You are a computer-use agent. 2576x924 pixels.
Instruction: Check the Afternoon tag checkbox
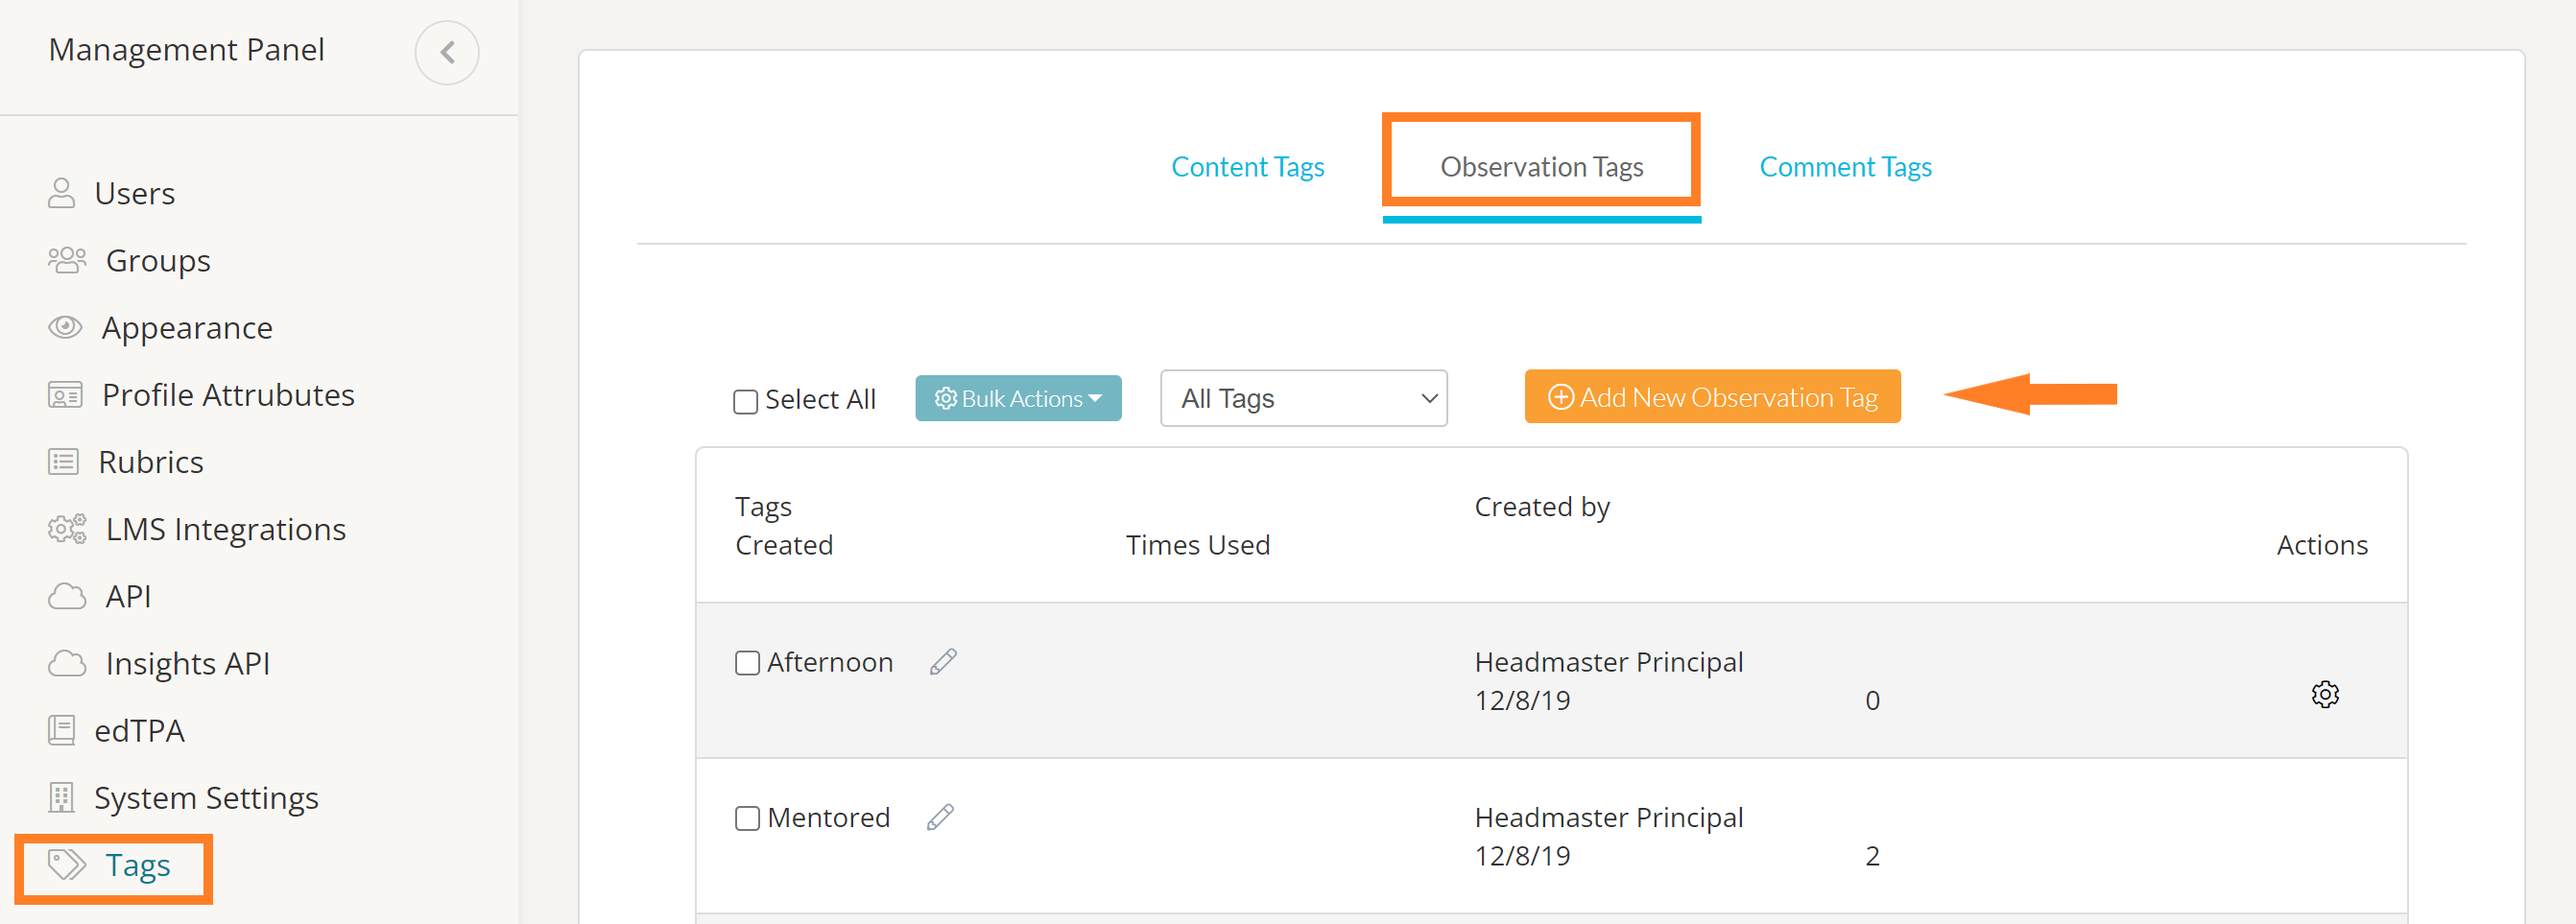tap(747, 663)
